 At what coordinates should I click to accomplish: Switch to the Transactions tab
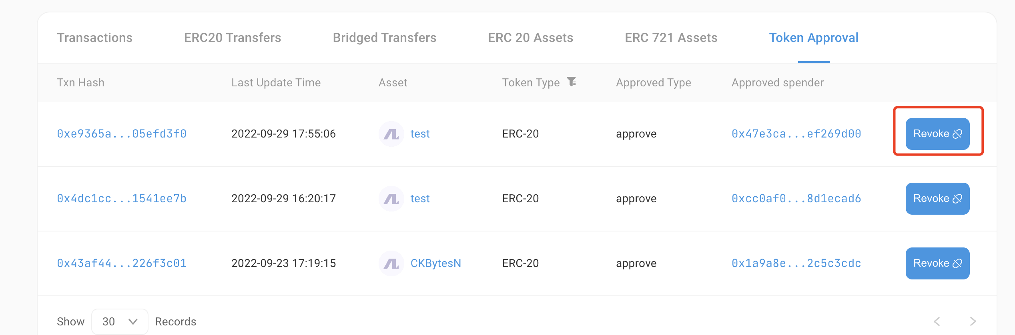click(x=94, y=38)
